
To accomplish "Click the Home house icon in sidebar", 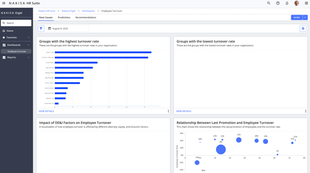I will (x=4, y=31).
